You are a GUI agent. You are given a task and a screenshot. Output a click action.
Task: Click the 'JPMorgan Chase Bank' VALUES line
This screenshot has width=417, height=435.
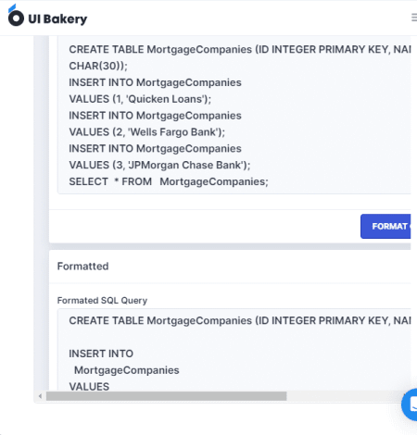159,165
